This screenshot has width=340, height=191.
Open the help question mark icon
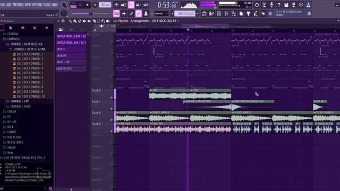pyautogui.click(x=279, y=5)
